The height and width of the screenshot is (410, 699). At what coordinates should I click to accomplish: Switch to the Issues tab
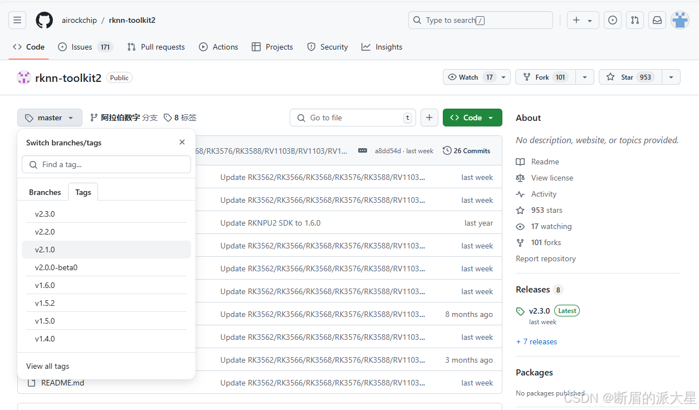point(85,47)
